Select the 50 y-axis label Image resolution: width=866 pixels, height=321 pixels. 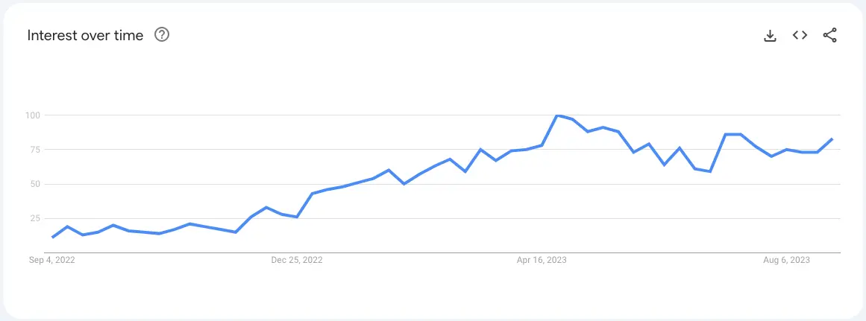(x=37, y=184)
